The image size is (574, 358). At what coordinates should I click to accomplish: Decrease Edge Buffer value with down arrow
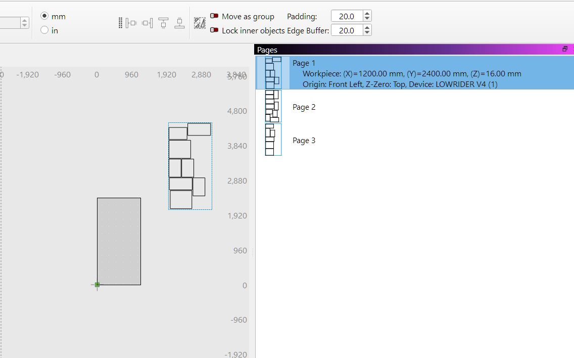click(367, 33)
